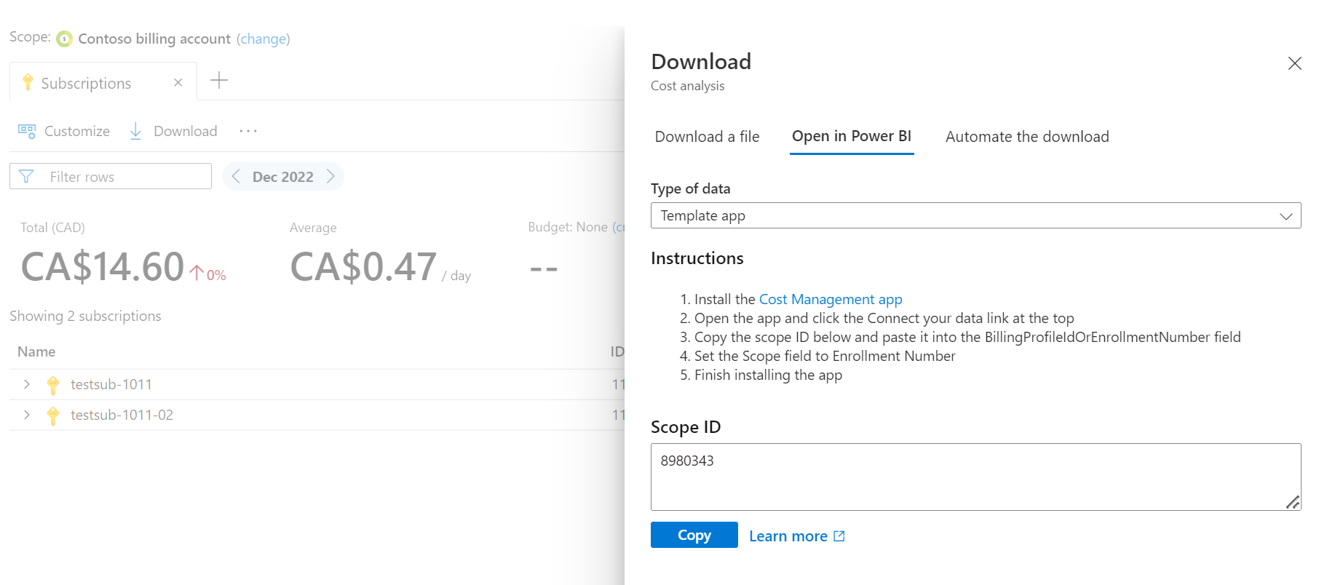Open the Cost Management app link

click(x=831, y=299)
